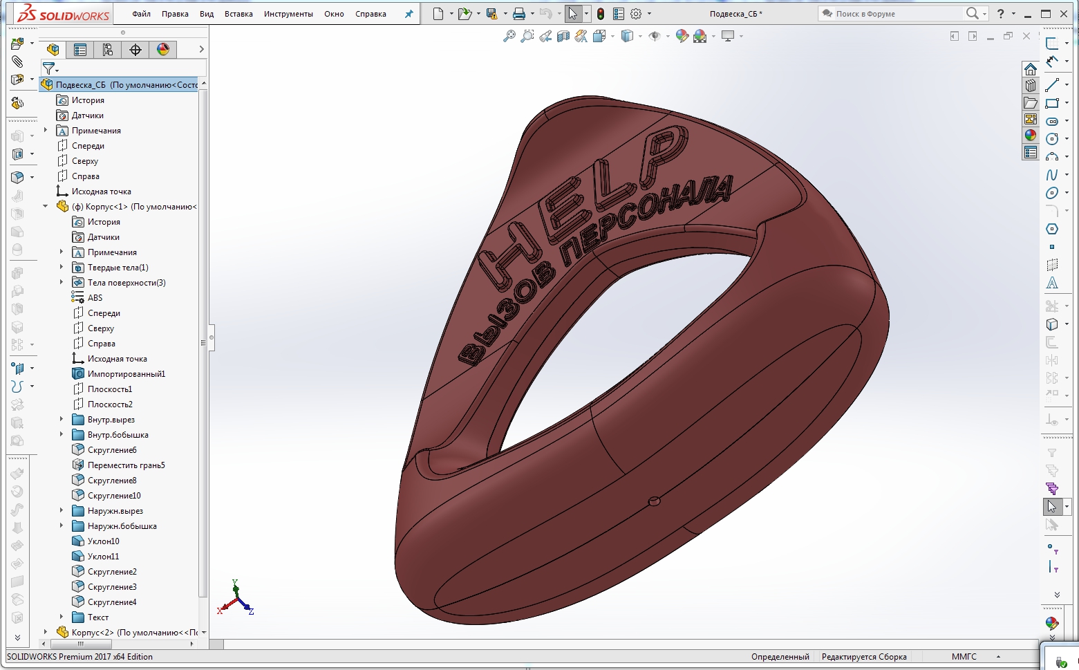Viewport: 1079px width, 670px height.
Task: Open the View Orientation dropdown arrow
Action: [x=612, y=36]
